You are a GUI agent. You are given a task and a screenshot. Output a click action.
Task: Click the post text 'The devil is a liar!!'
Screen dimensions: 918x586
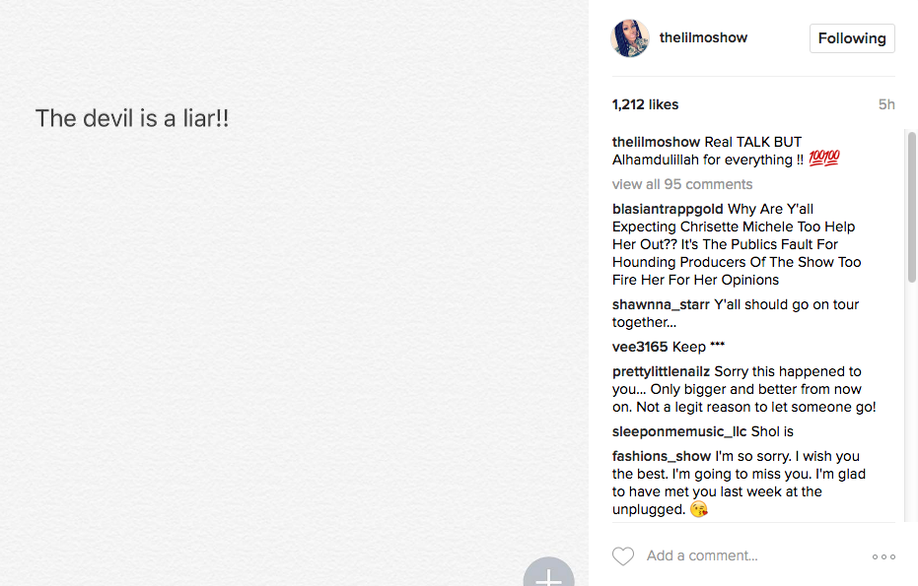point(132,118)
